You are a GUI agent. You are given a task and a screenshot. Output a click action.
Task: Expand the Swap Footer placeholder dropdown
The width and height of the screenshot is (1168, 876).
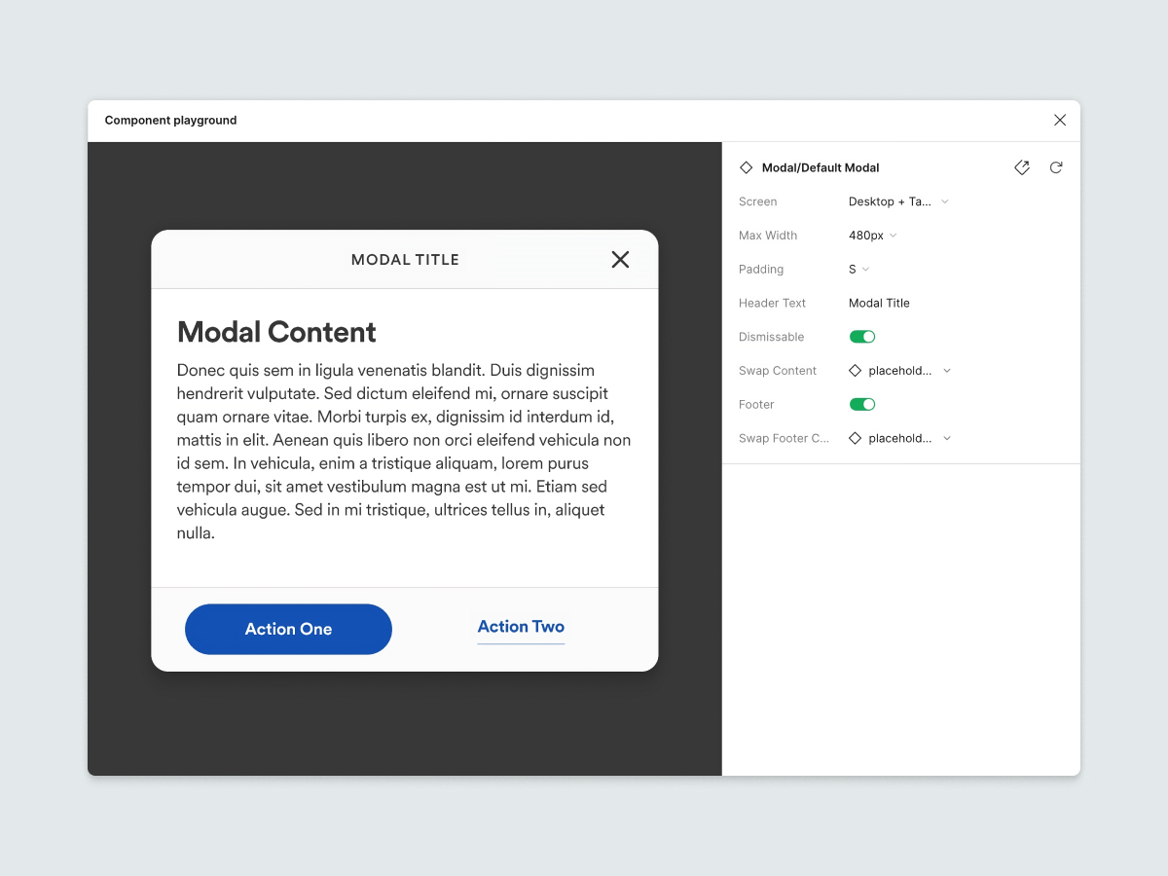[x=946, y=438]
